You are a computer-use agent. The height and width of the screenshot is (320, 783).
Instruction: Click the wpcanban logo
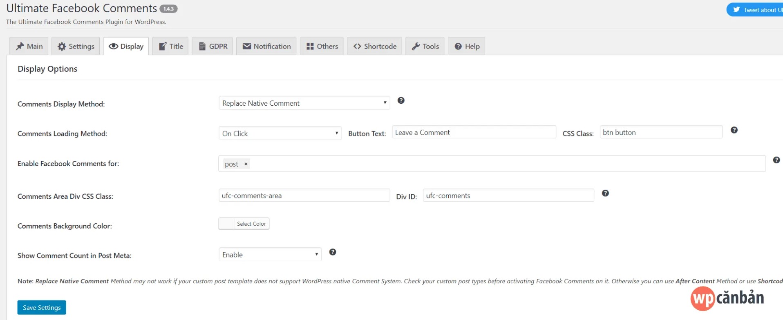tap(727, 298)
